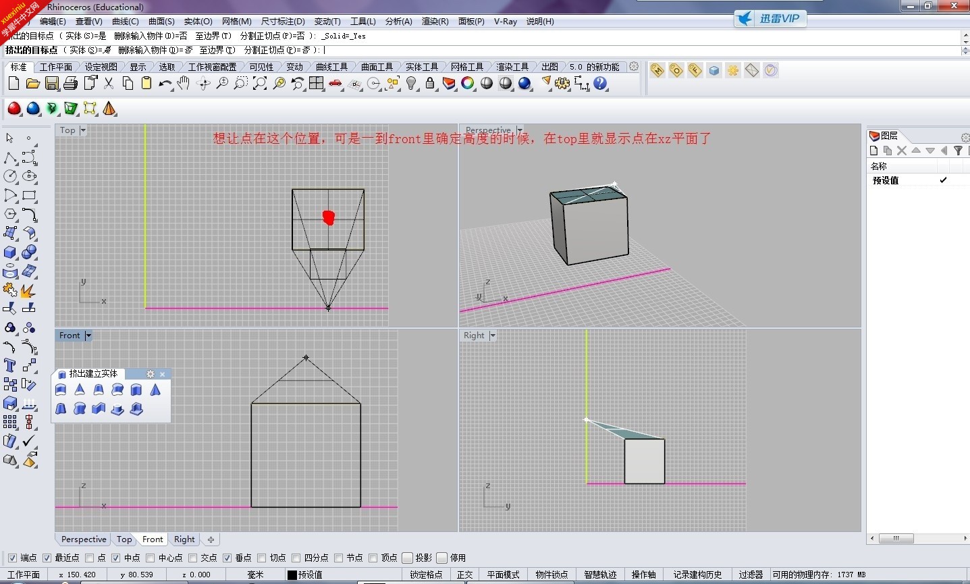Click the 工作平面 field in status bar
970x584 pixels.
point(24,575)
